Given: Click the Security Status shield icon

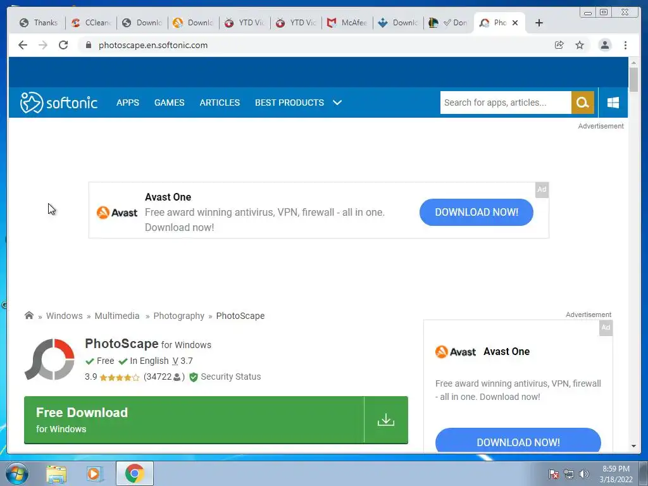Looking at the screenshot, I should (194, 377).
